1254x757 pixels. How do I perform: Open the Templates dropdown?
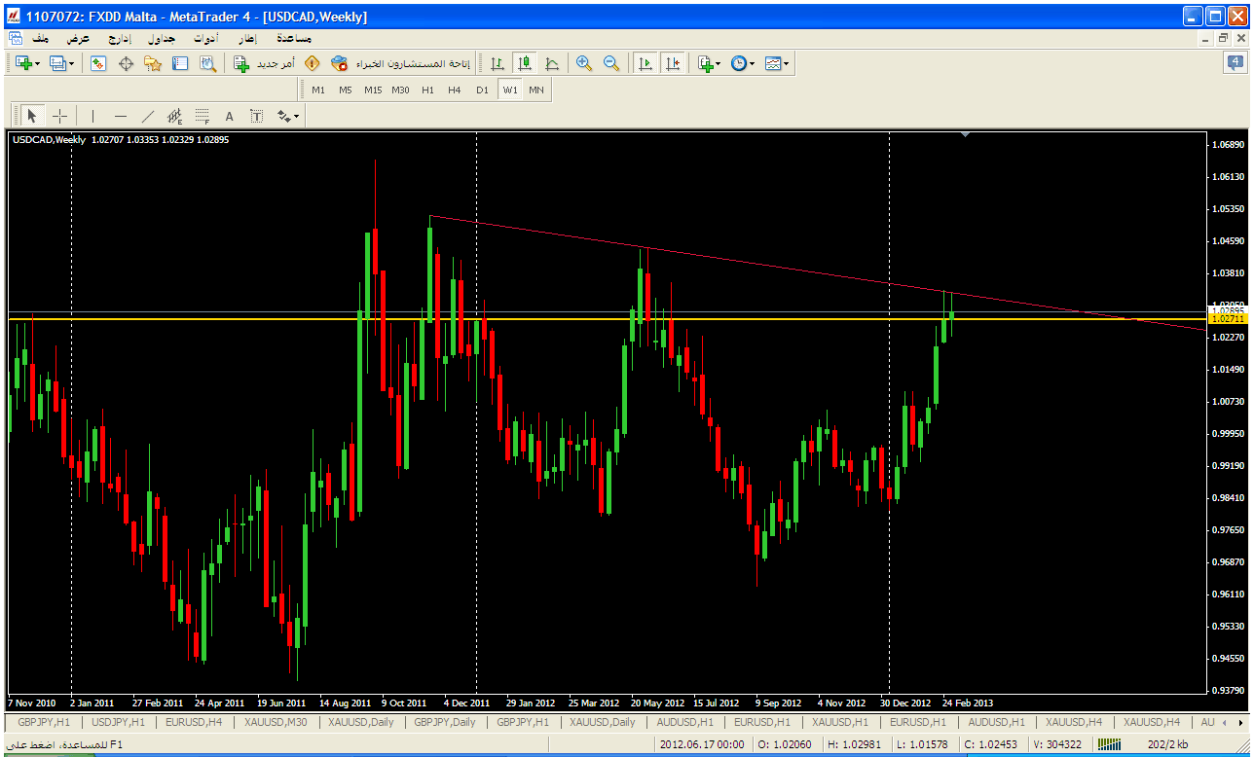[777, 63]
